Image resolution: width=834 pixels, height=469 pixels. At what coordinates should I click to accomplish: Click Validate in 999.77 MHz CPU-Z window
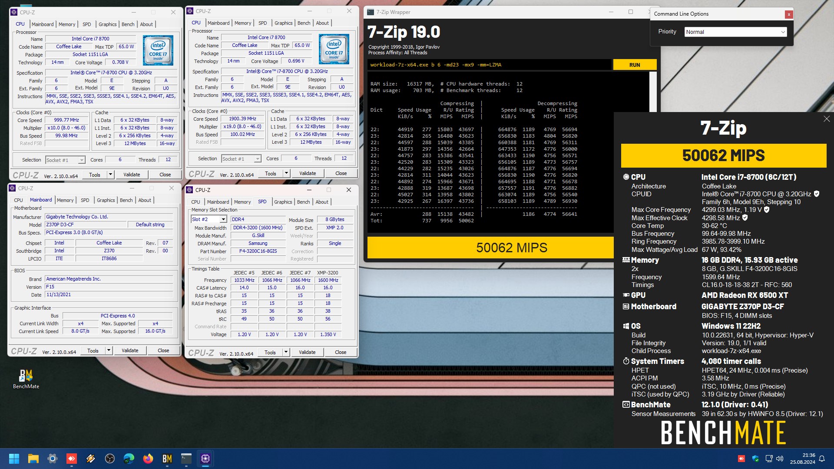tap(132, 175)
